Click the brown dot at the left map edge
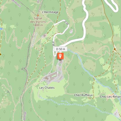This screenshot has height=121, width=121. click(x=0, y=54)
